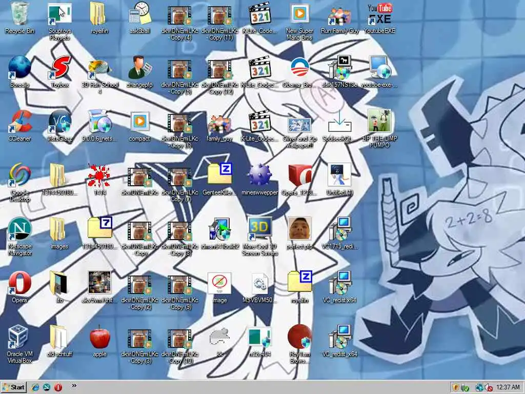This screenshot has height=394, width=525.
Task: Click the 12:37 AM clock
Action: (508, 387)
